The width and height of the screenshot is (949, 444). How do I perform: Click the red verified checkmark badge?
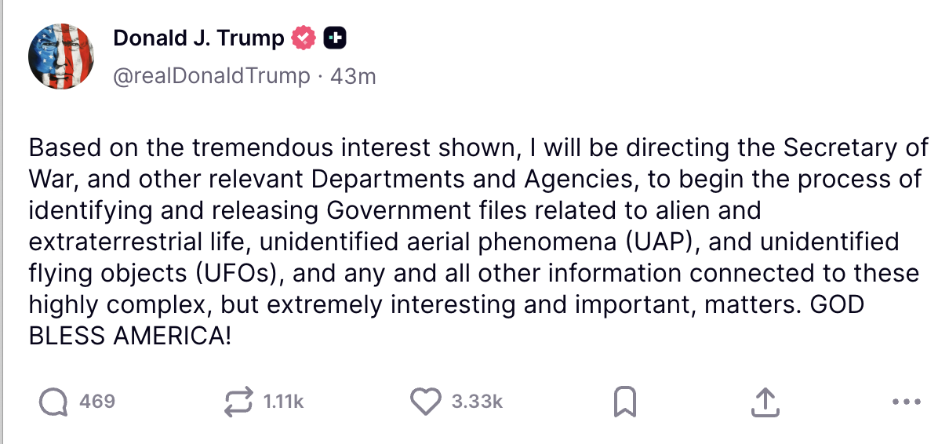point(304,38)
